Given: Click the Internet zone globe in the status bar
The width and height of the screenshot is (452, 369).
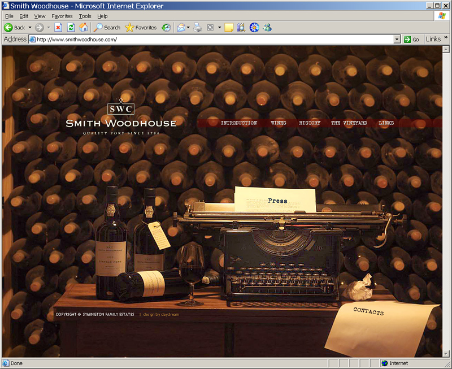Looking at the screenshot, I should tap(385, 363).
